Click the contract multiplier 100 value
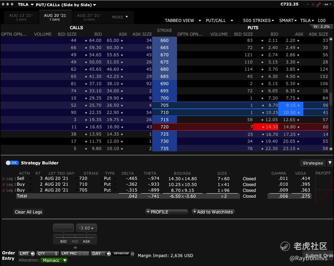Viewport: 334px width, 266px height. point(322,20)
